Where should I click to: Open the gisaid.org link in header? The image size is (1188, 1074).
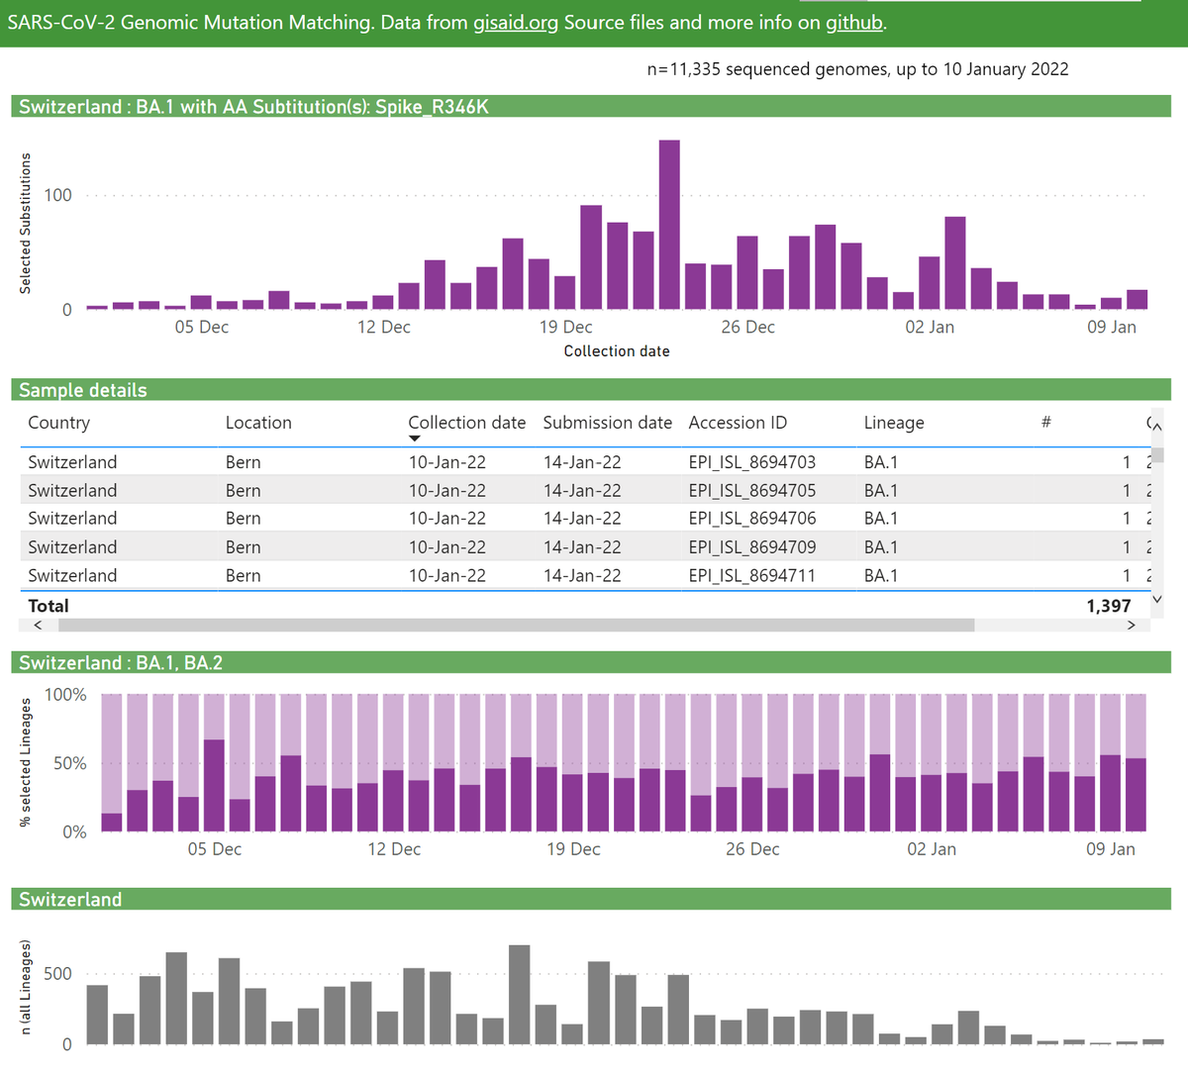point(516,22)
